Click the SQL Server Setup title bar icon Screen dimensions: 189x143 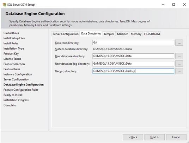pos(4,5)
